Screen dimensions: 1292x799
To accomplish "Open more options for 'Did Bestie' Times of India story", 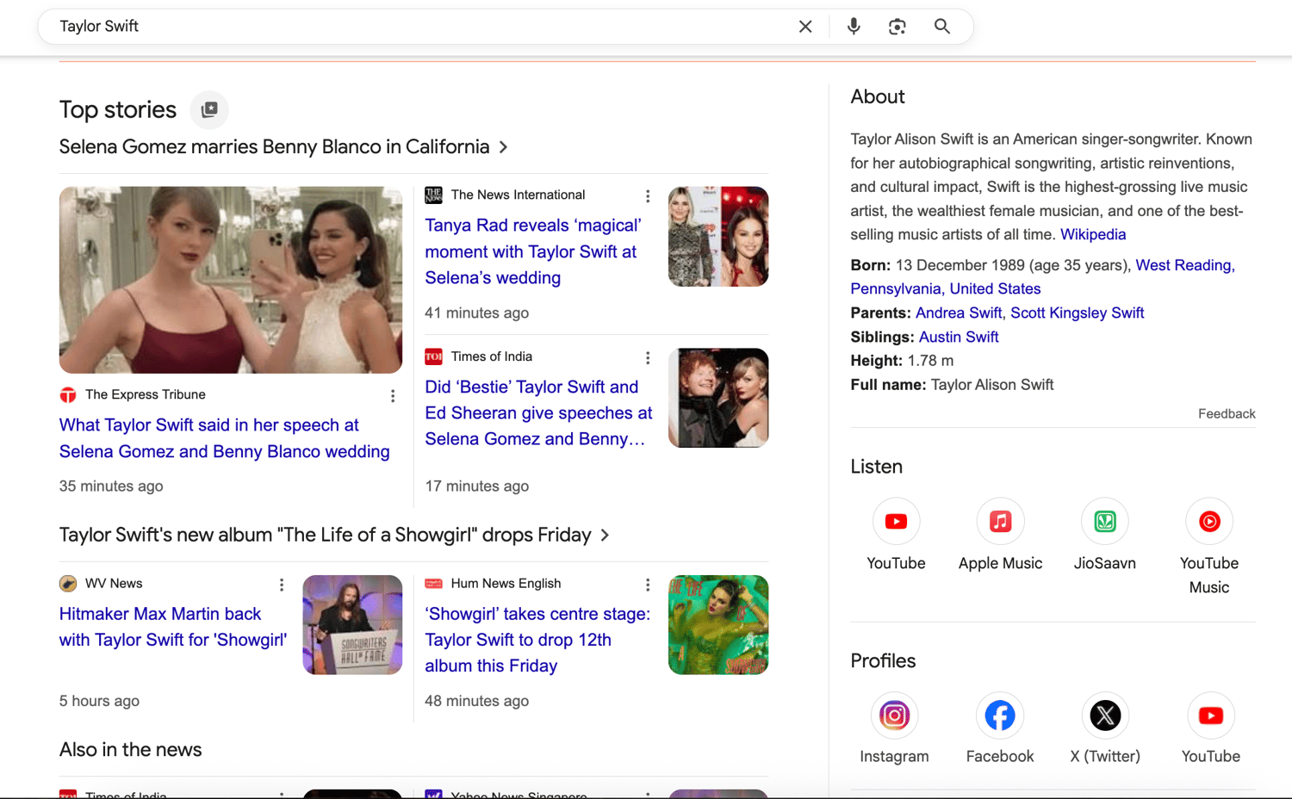I will click(x=648, y=358).
